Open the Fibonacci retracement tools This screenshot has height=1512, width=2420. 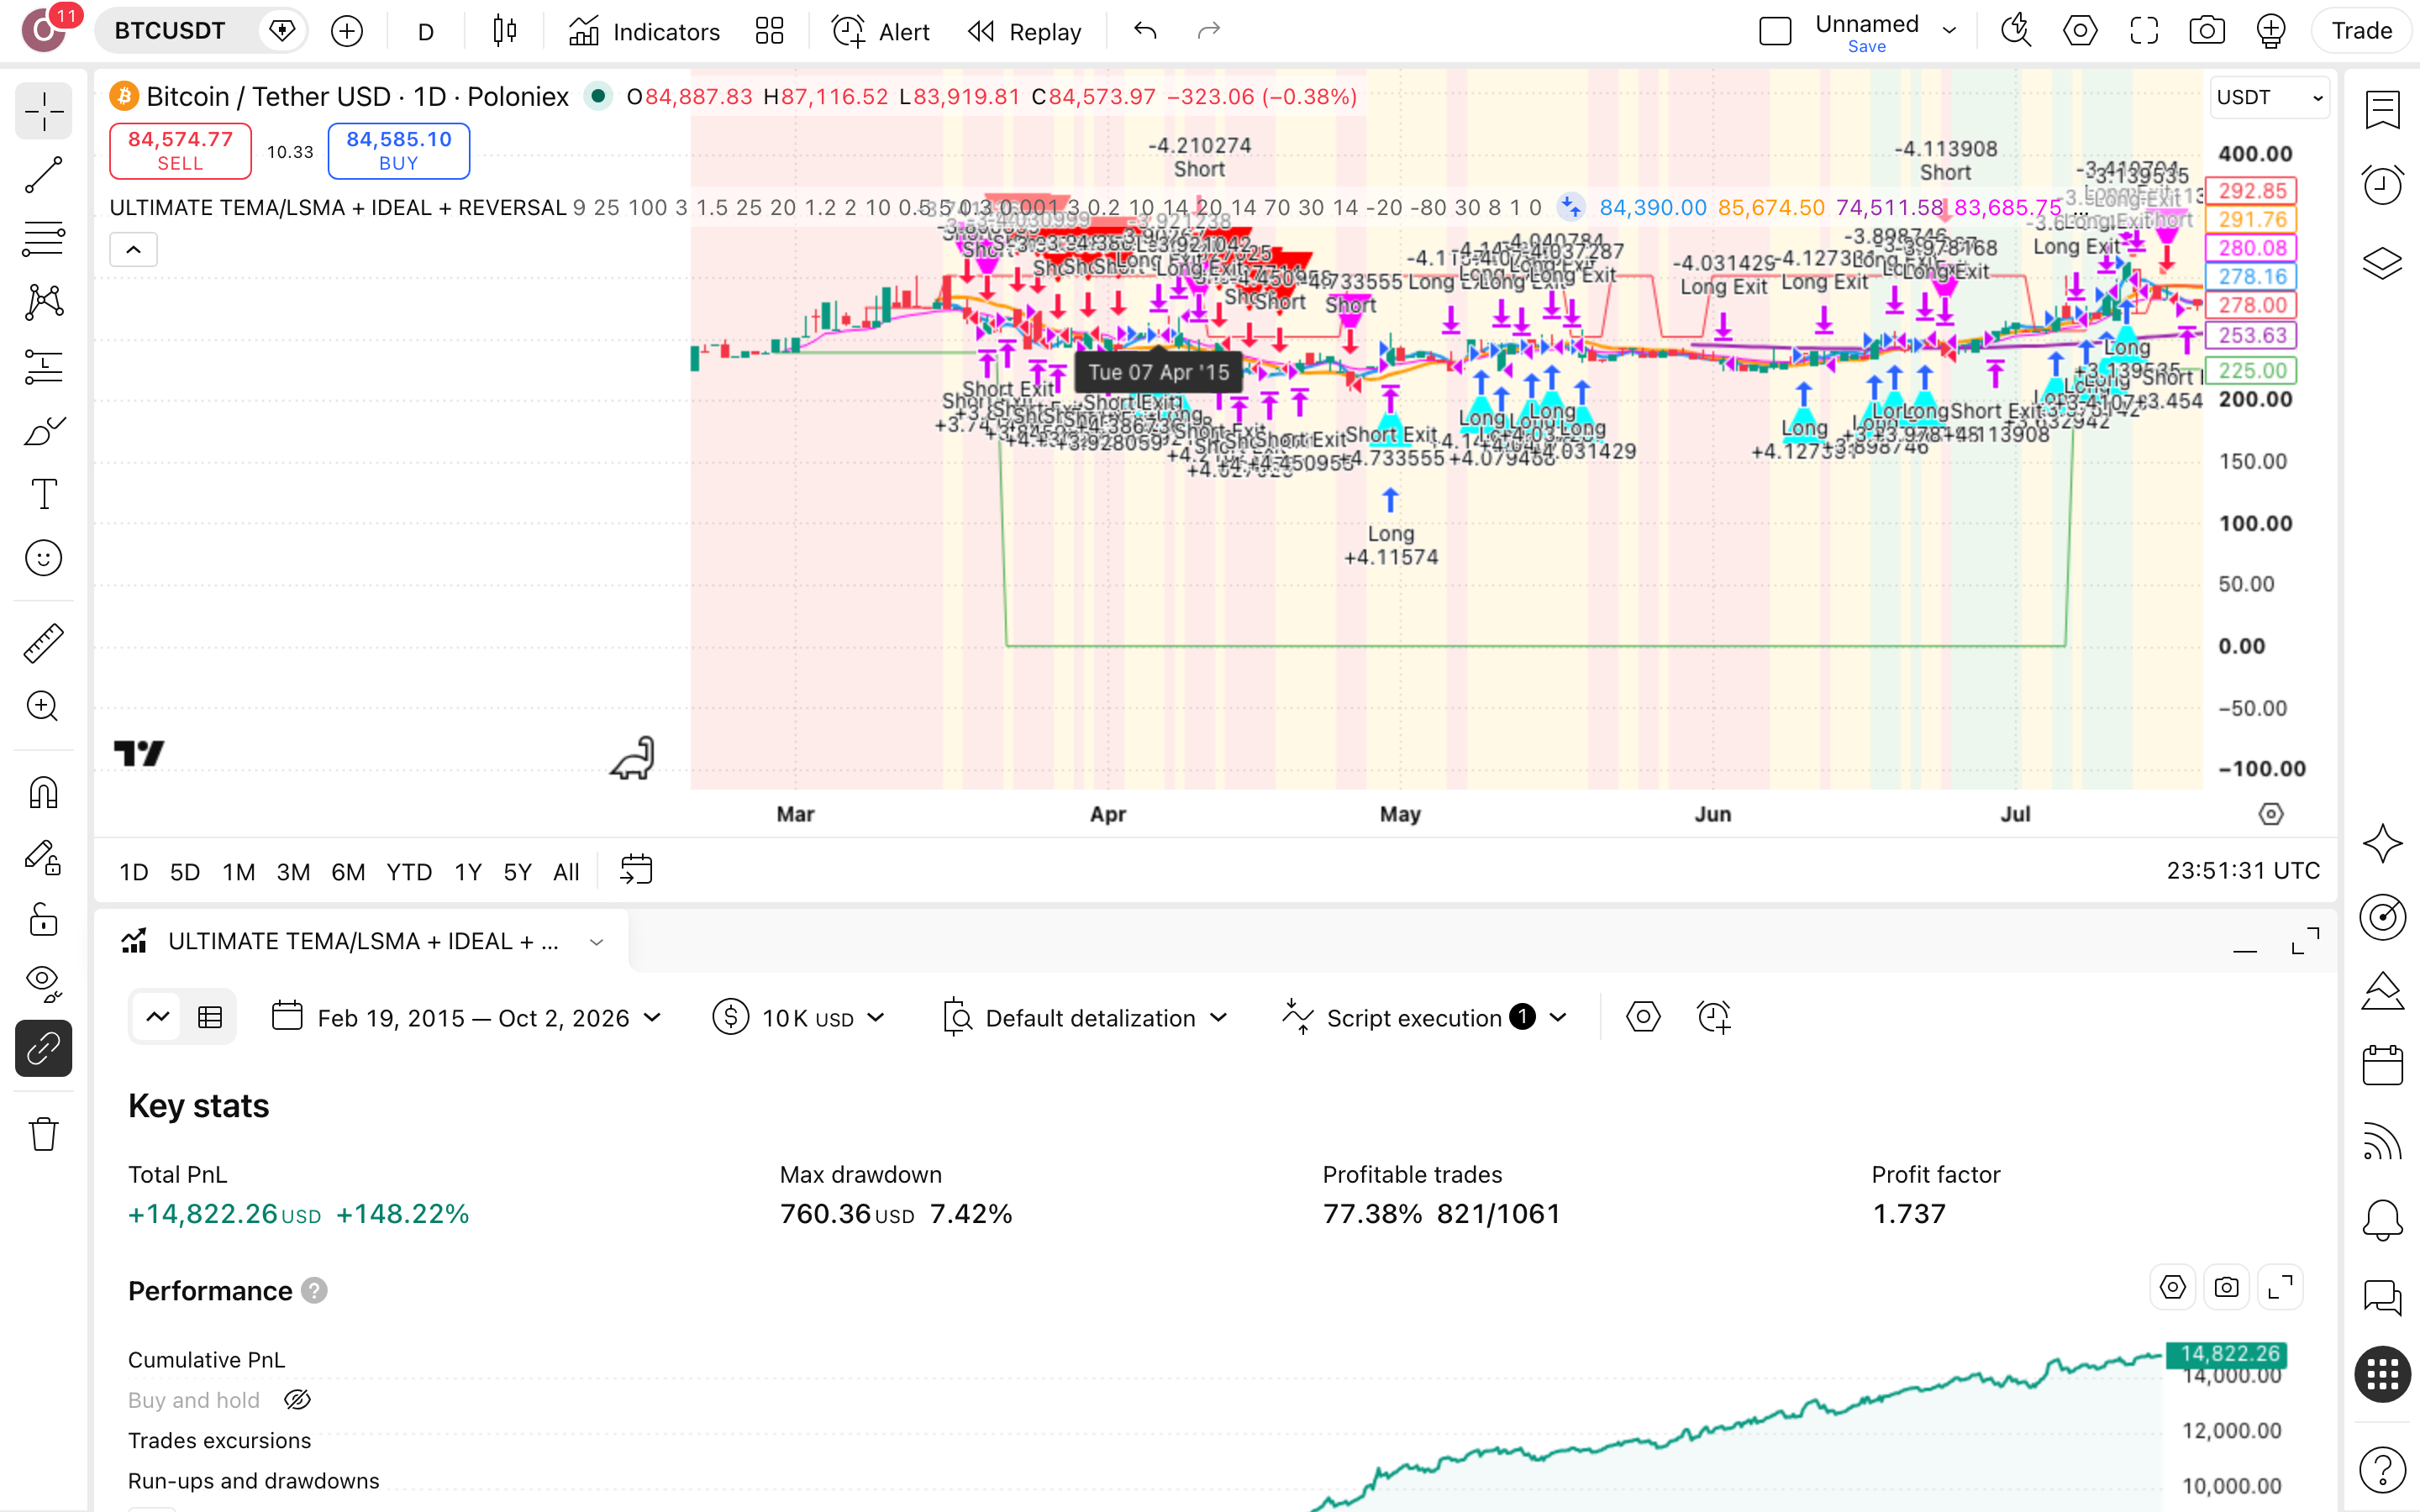pyautogui.click(x=44, y=238)
